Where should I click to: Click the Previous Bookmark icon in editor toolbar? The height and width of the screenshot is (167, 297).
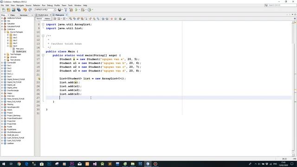click(x=90, y=19)
